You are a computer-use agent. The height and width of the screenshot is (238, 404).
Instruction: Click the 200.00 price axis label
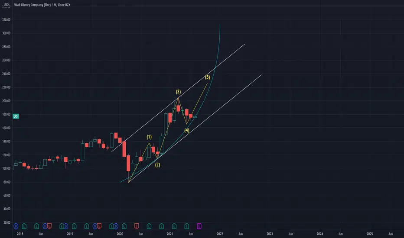click(7, 101)
